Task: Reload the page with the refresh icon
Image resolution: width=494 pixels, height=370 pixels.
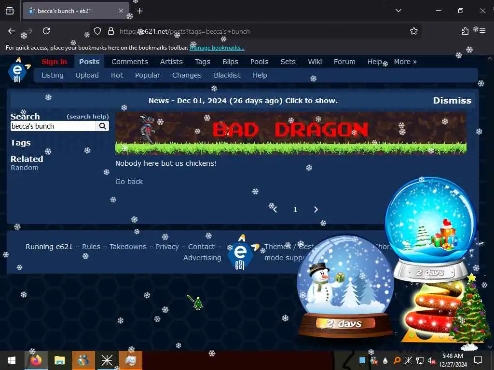Action: [x=46, y=31]
